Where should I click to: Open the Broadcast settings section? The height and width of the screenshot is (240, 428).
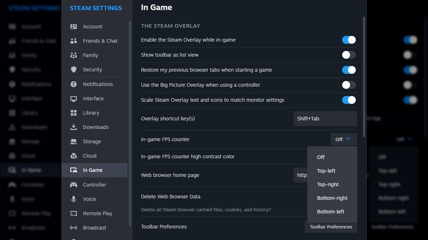(94, 228)
